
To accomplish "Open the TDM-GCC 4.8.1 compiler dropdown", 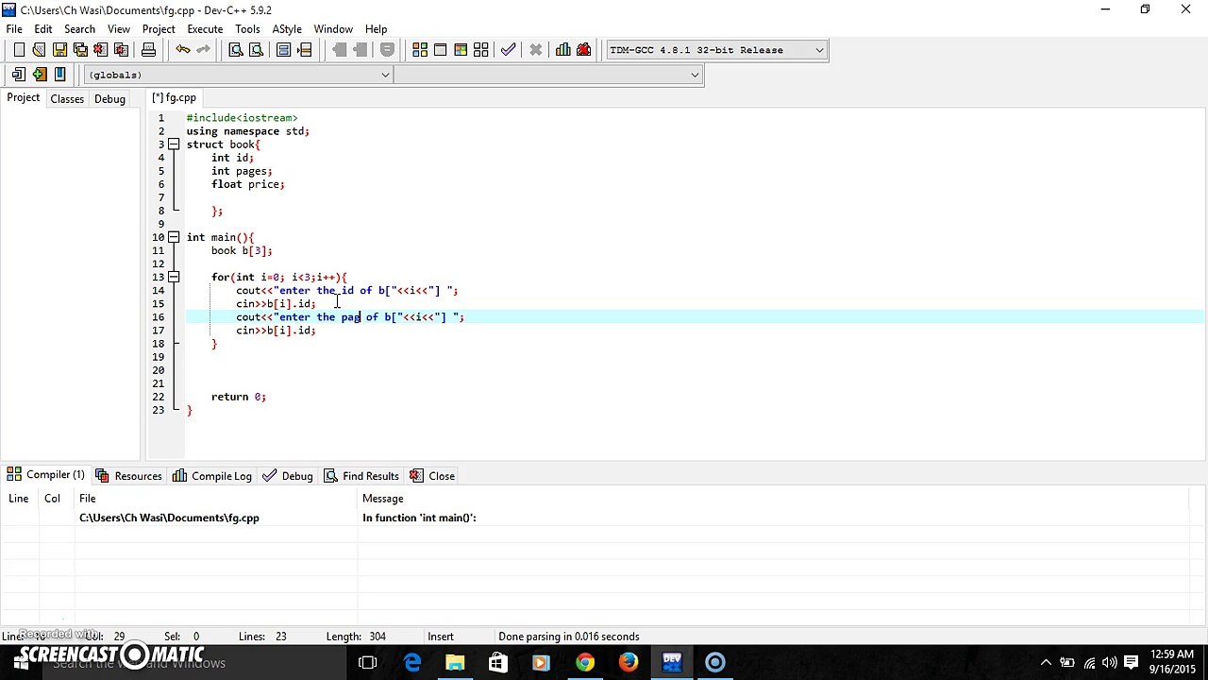I will [x=716, y=50].
